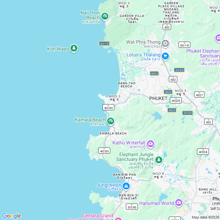Click the Kathu Waterfall label text

tap(129, 143)
